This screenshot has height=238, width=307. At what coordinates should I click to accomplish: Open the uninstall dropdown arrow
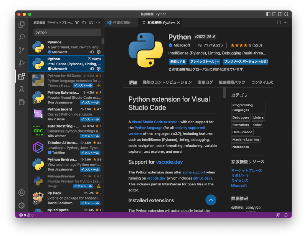[x=218, y=62]
